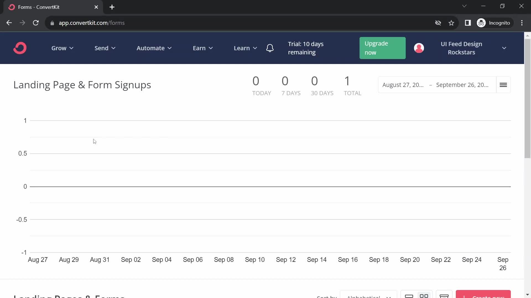This screenshot has height=298, width=531.
Task: Toggle the grid view layout icon
Action: click(x=423, y=295)
